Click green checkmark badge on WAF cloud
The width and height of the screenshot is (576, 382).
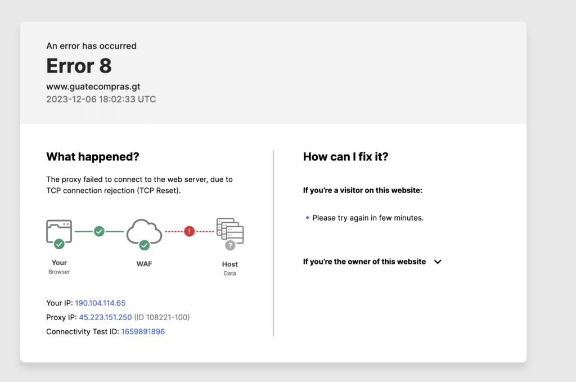coord(144,245)
